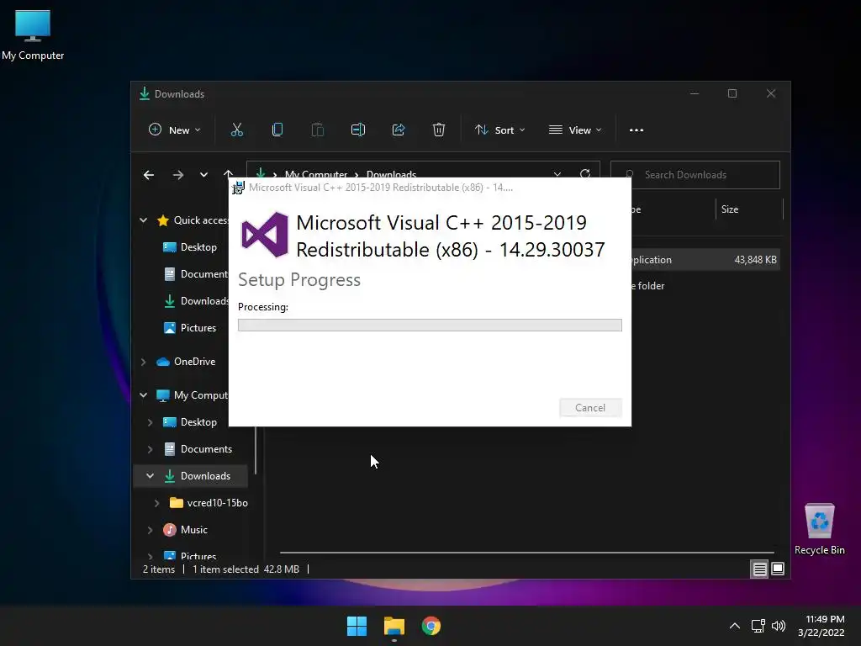Click the Rename icon in Explorer toolbar
The width and height of the screenshot is (861, 646).
click(x=358, y=130)
